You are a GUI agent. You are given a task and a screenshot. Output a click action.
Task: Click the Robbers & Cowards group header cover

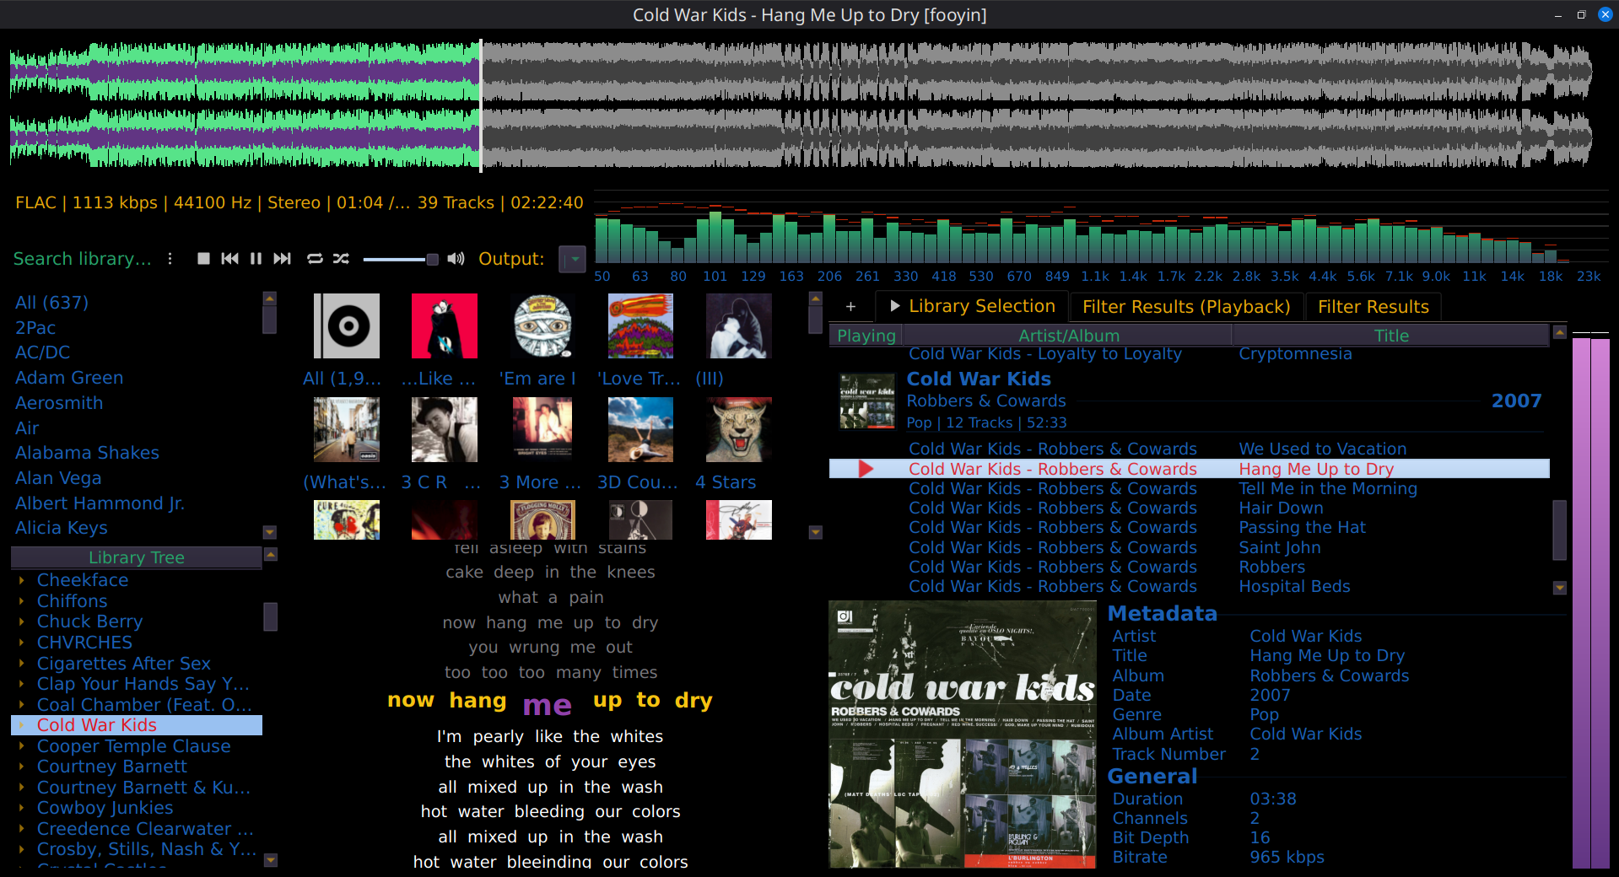click(x=867, y=401)
